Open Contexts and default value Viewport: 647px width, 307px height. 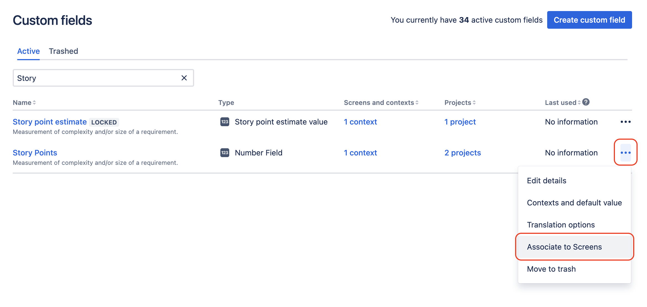pos(574,203)
